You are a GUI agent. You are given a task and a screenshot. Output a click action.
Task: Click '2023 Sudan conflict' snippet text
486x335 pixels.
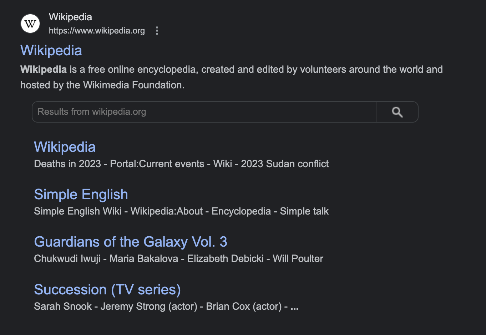(285, 164)
